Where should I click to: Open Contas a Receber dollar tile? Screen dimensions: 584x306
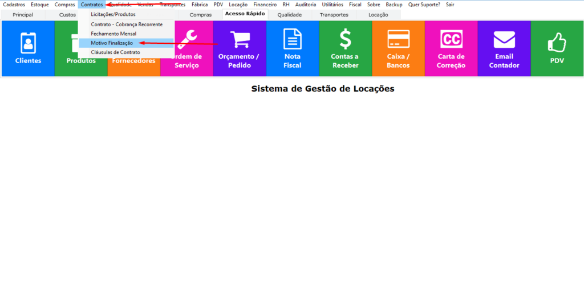point(345,48)
